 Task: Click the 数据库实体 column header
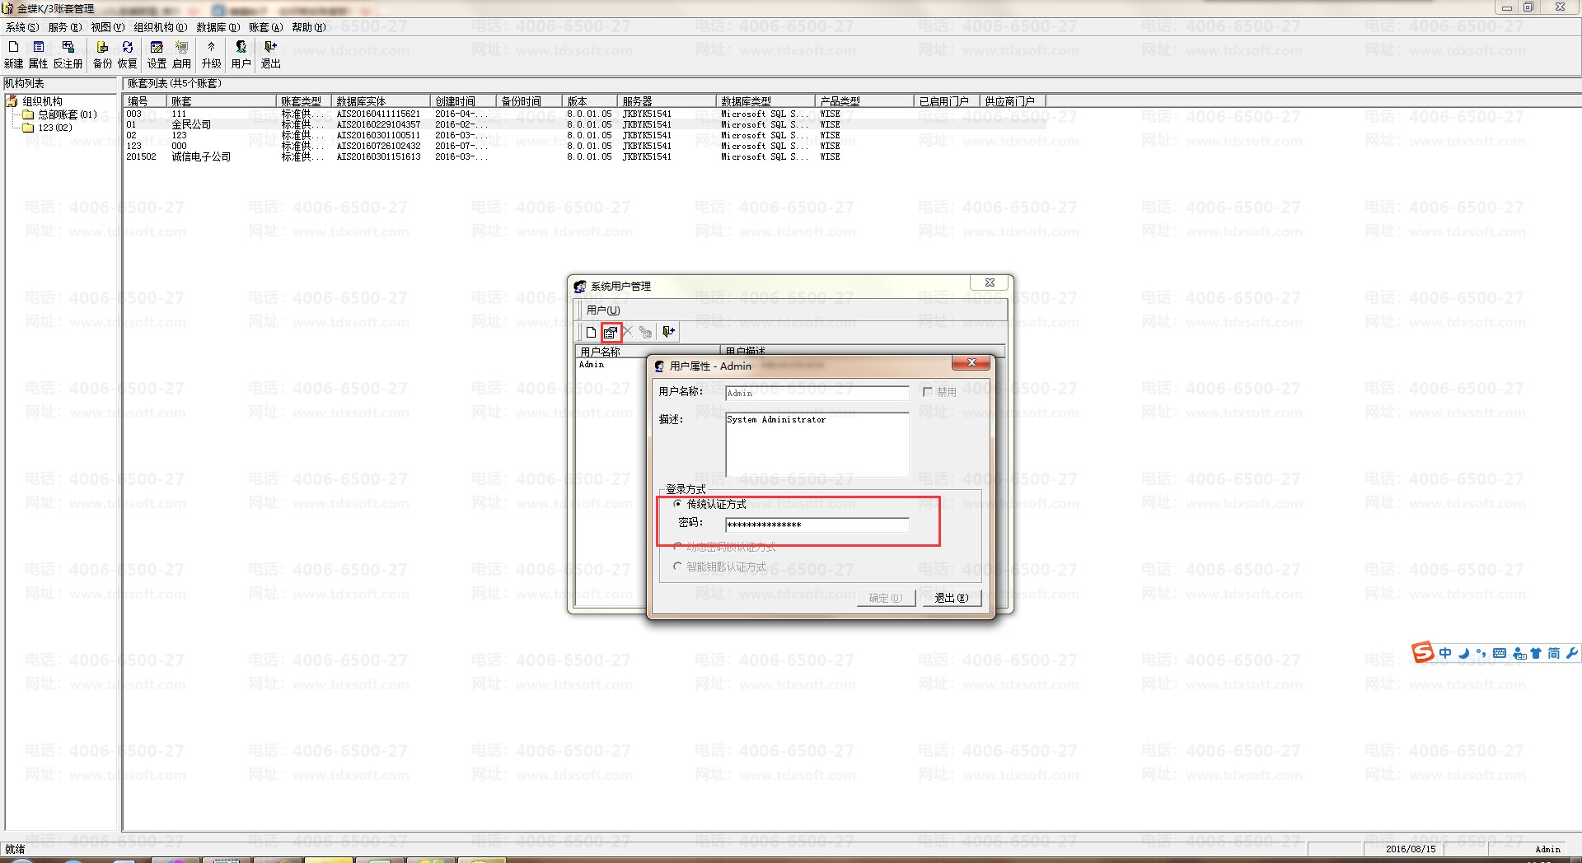[381, 101]
